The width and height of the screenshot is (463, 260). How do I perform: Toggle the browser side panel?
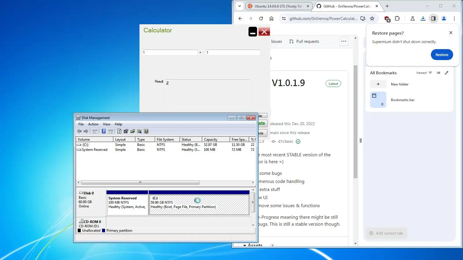click(433, 18)
